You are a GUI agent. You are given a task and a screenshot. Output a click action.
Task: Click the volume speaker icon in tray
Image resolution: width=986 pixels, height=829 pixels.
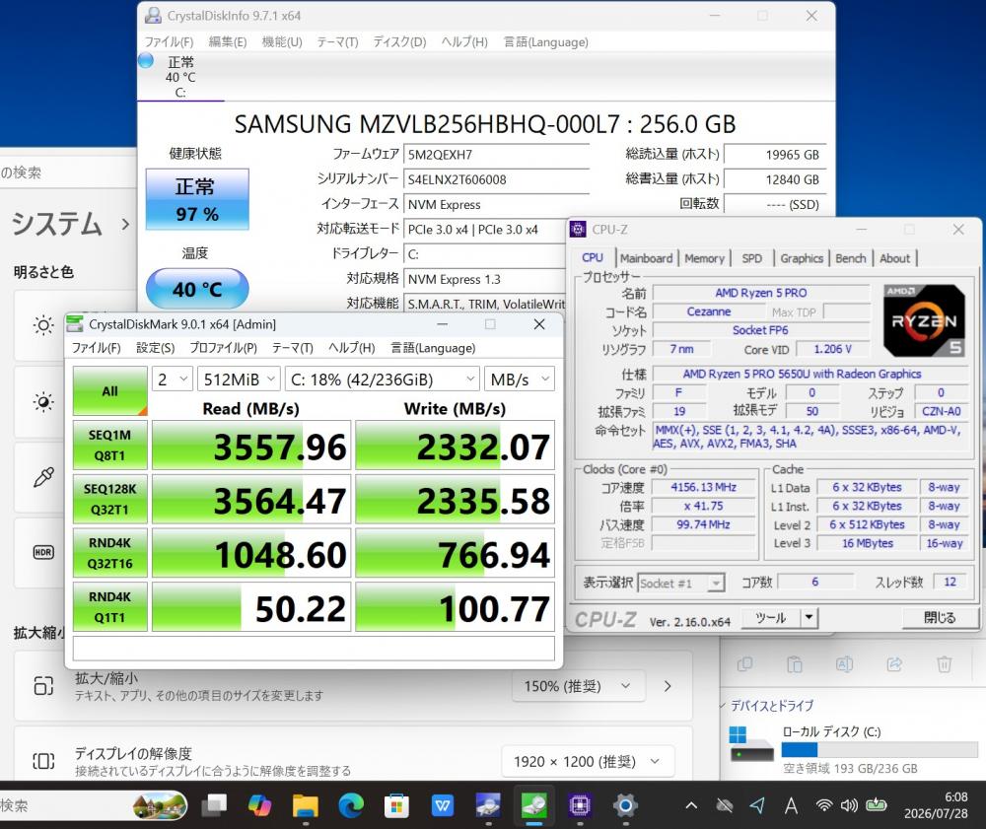[850, 805]
